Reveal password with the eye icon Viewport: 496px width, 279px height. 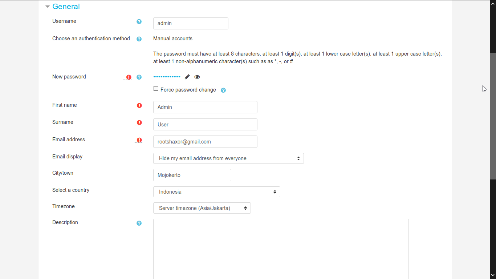point(197,77)
